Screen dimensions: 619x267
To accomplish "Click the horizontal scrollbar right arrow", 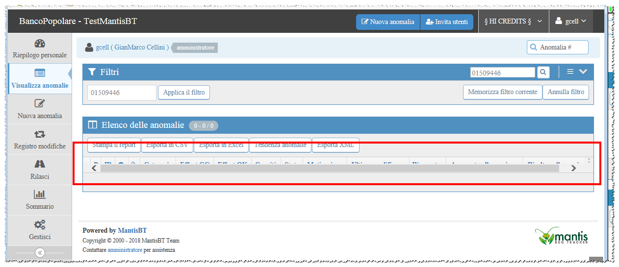I will pyautogui.click(x=573, y=168).
